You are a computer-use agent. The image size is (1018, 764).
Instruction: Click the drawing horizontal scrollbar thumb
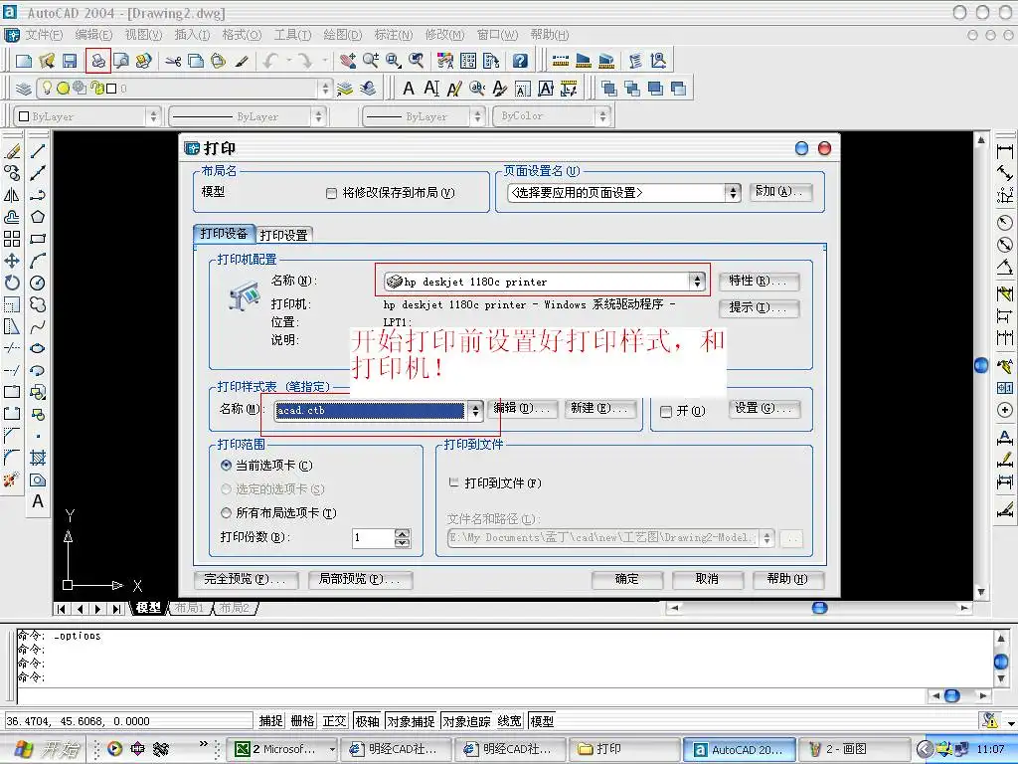pos(820,608)
